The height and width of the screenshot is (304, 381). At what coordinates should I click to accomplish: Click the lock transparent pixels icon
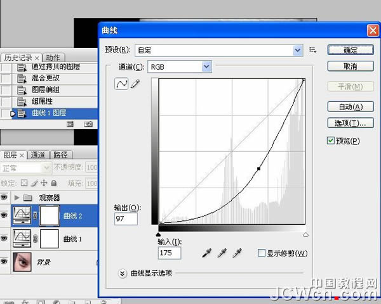click(x=24, y=183)
